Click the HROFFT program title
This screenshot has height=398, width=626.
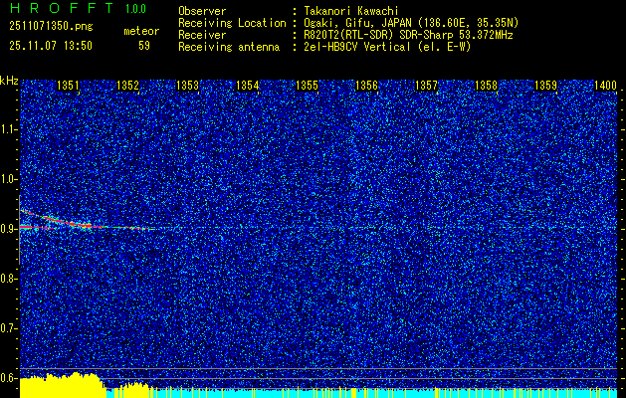coord(62,8)
